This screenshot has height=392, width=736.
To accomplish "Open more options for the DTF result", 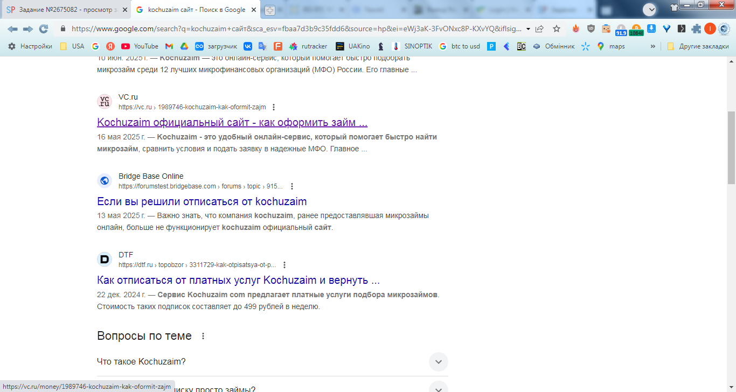I will tap(284, 265).
